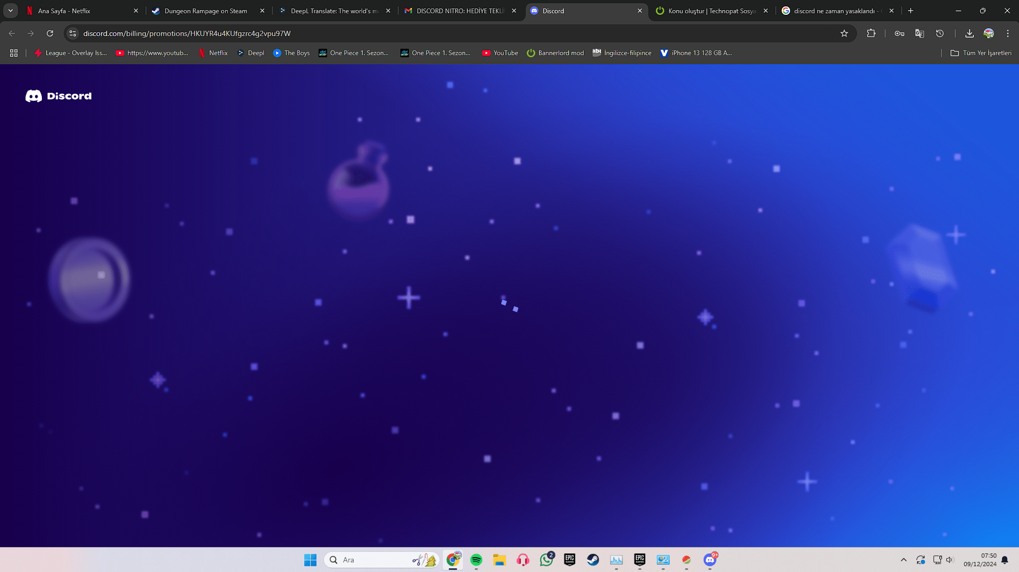Launch Spotify from the taskbar
Viewport: 1019px width, 572px height.
476,559
